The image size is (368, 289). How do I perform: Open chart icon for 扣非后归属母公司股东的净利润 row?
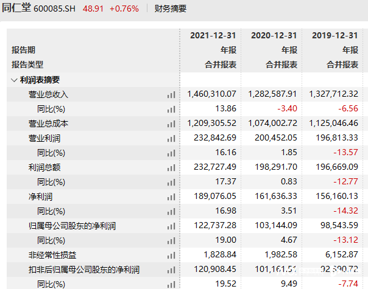coord(171,270)
